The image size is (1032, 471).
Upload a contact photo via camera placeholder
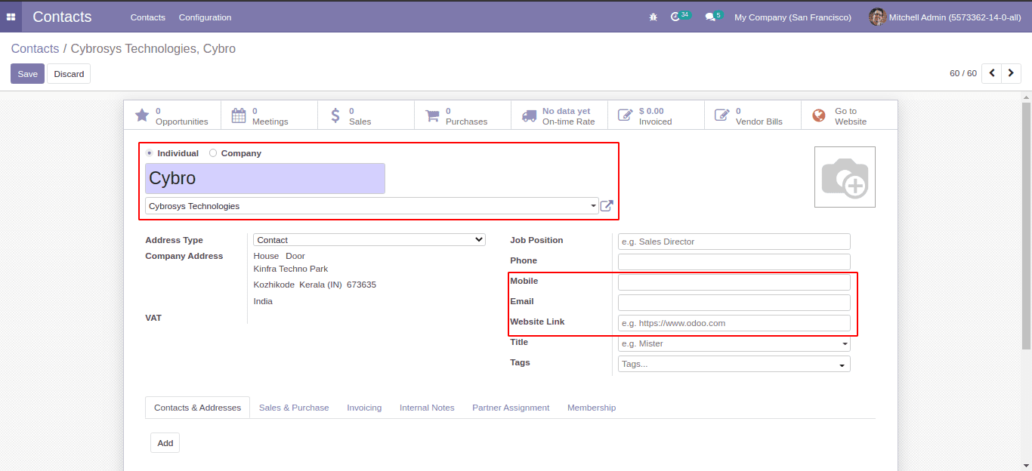click(x=845, y=177)
